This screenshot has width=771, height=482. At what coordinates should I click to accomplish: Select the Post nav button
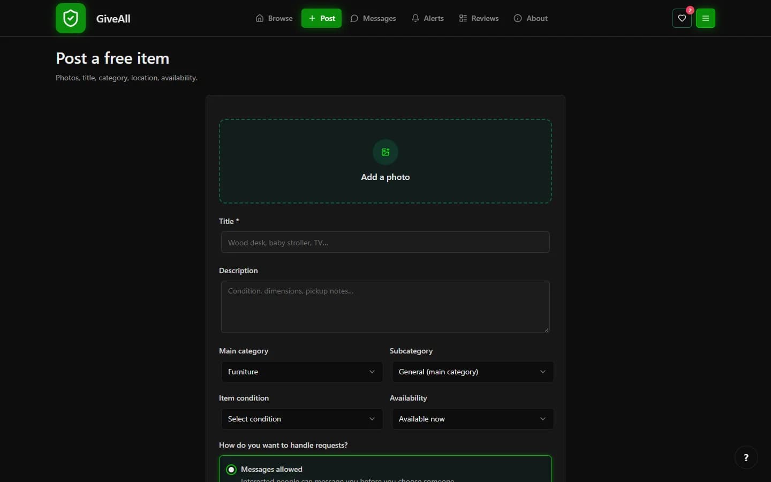[322, 18]
